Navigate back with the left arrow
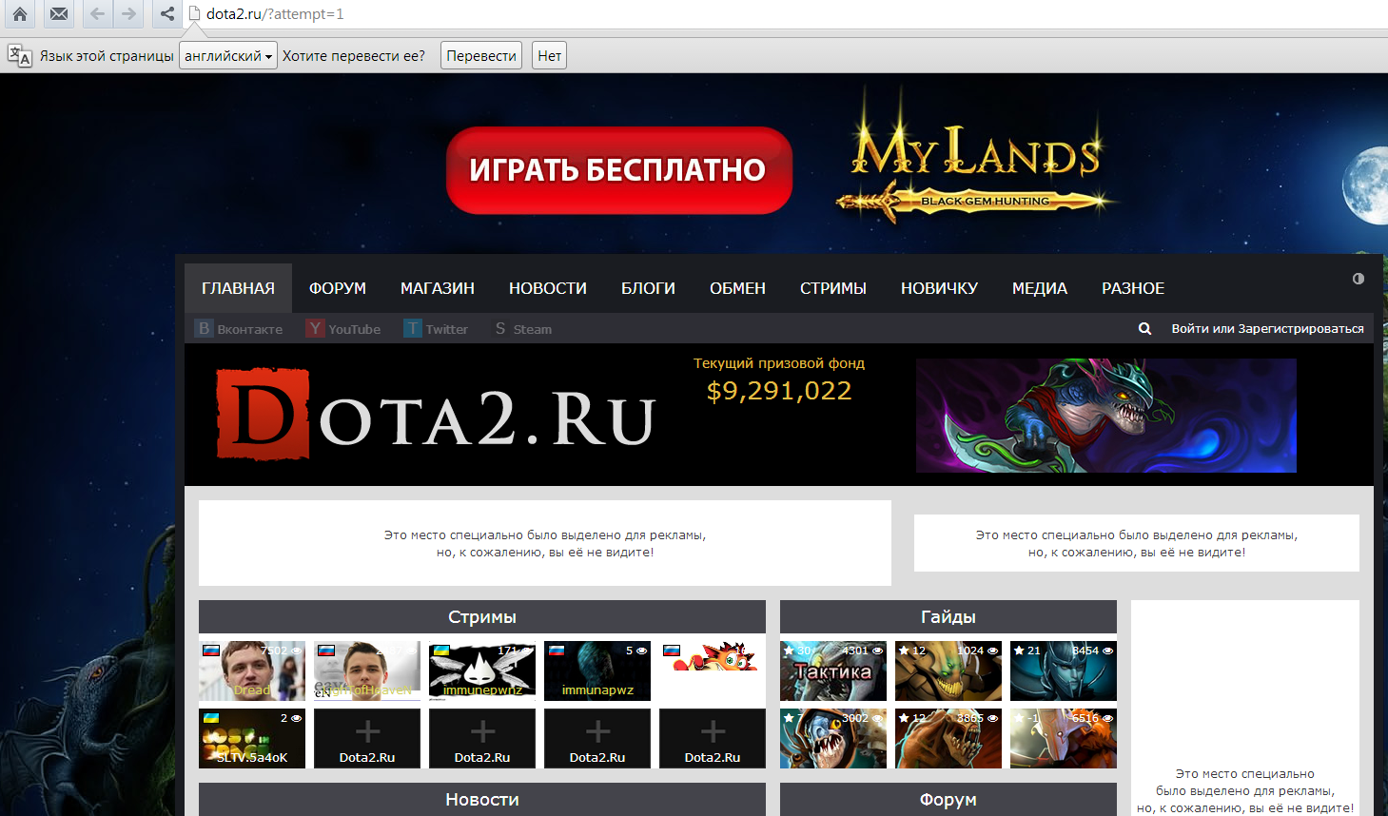The image size is (1388, 816). coord(97,14)
